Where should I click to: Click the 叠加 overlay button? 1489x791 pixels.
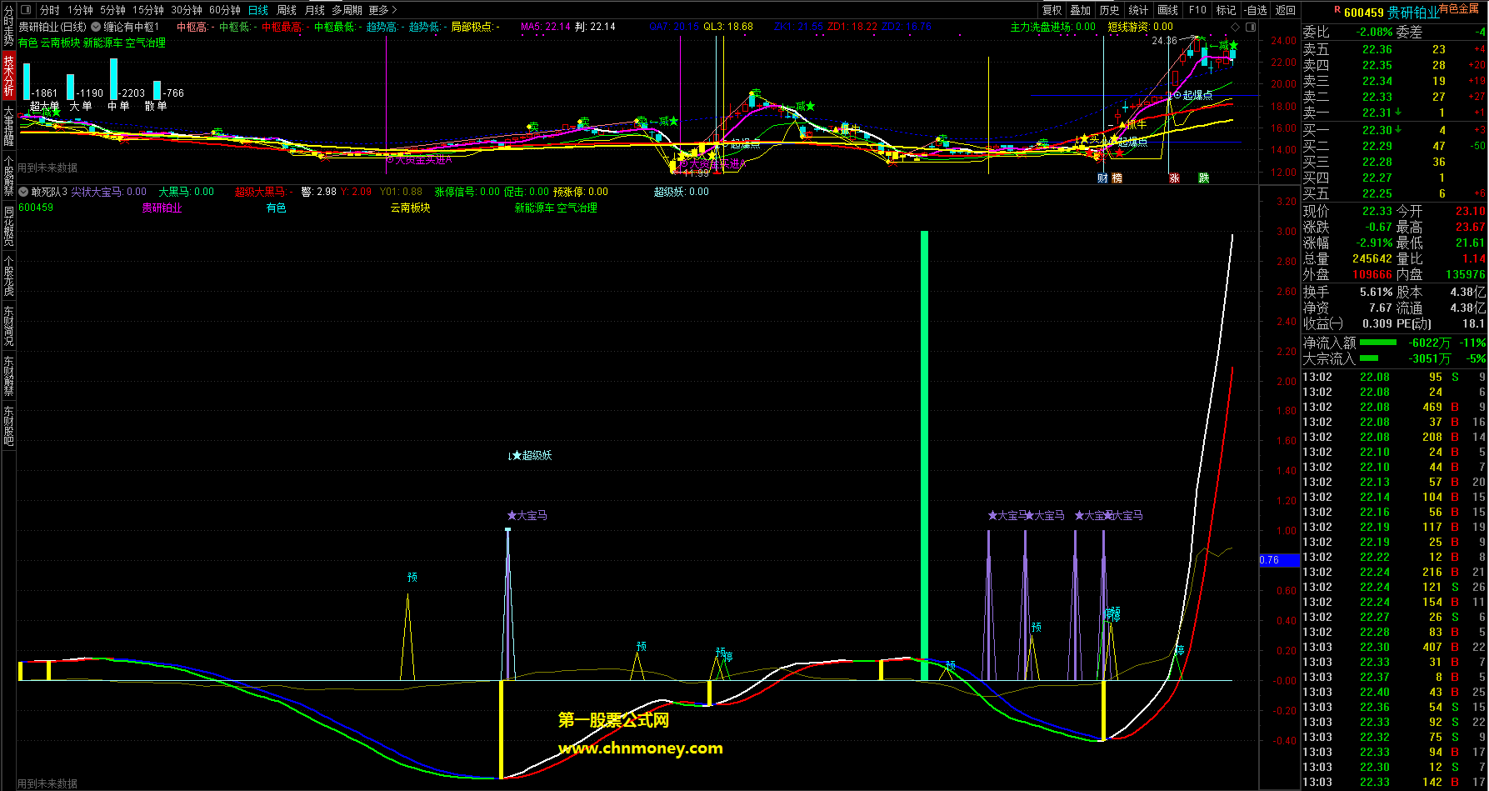[x=1081, y=10]
